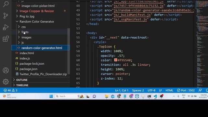Image resolution: width=208 pixels, height=117 pixels.
Task: Click the Visual Studio Code taskbar icon
Action: pos(155,96)
